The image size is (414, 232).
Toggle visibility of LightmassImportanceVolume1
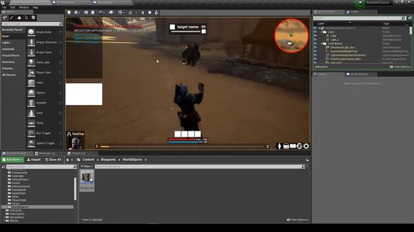[315, 55]
